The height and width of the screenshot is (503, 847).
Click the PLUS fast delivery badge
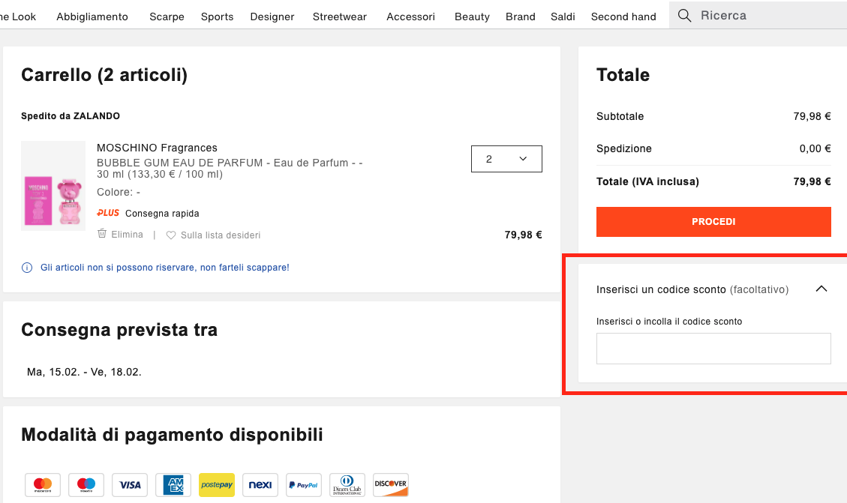108,213
